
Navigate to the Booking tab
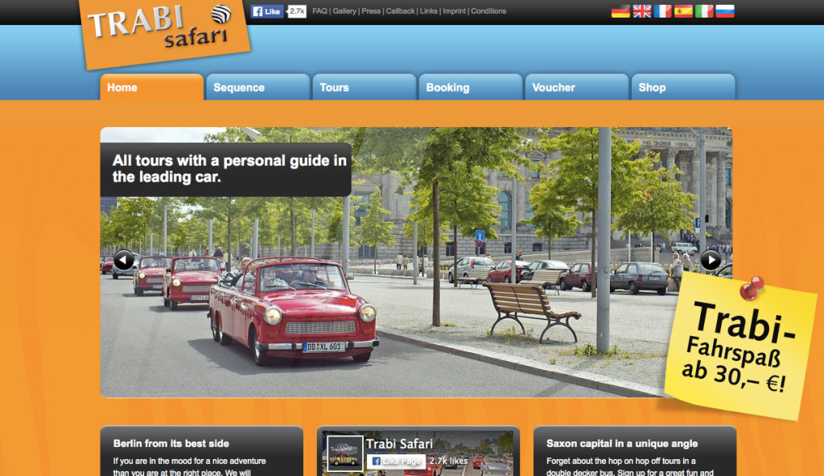(x=470, y=88)
